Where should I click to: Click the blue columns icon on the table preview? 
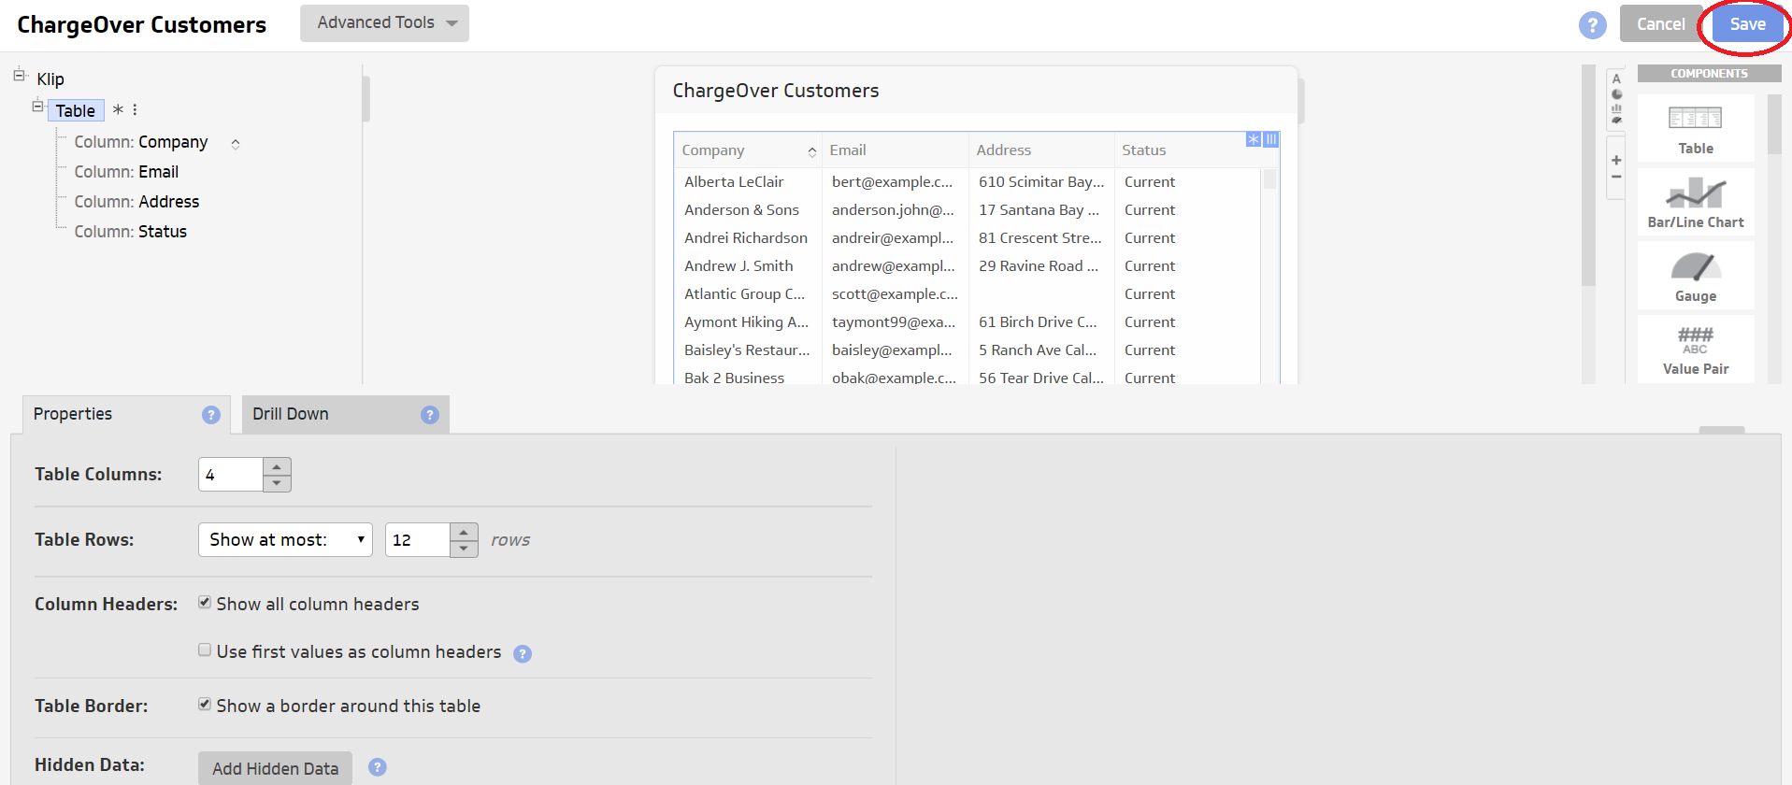pos(1271,139)
